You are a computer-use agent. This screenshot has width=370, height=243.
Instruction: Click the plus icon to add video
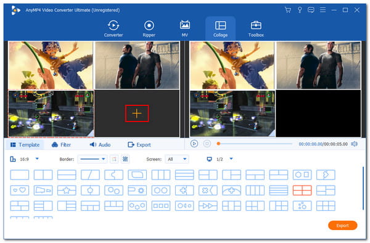pyautogui.click(x=137, y=113)
